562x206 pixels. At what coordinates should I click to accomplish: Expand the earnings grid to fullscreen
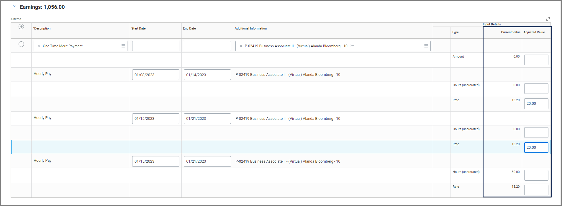[548, 19]
